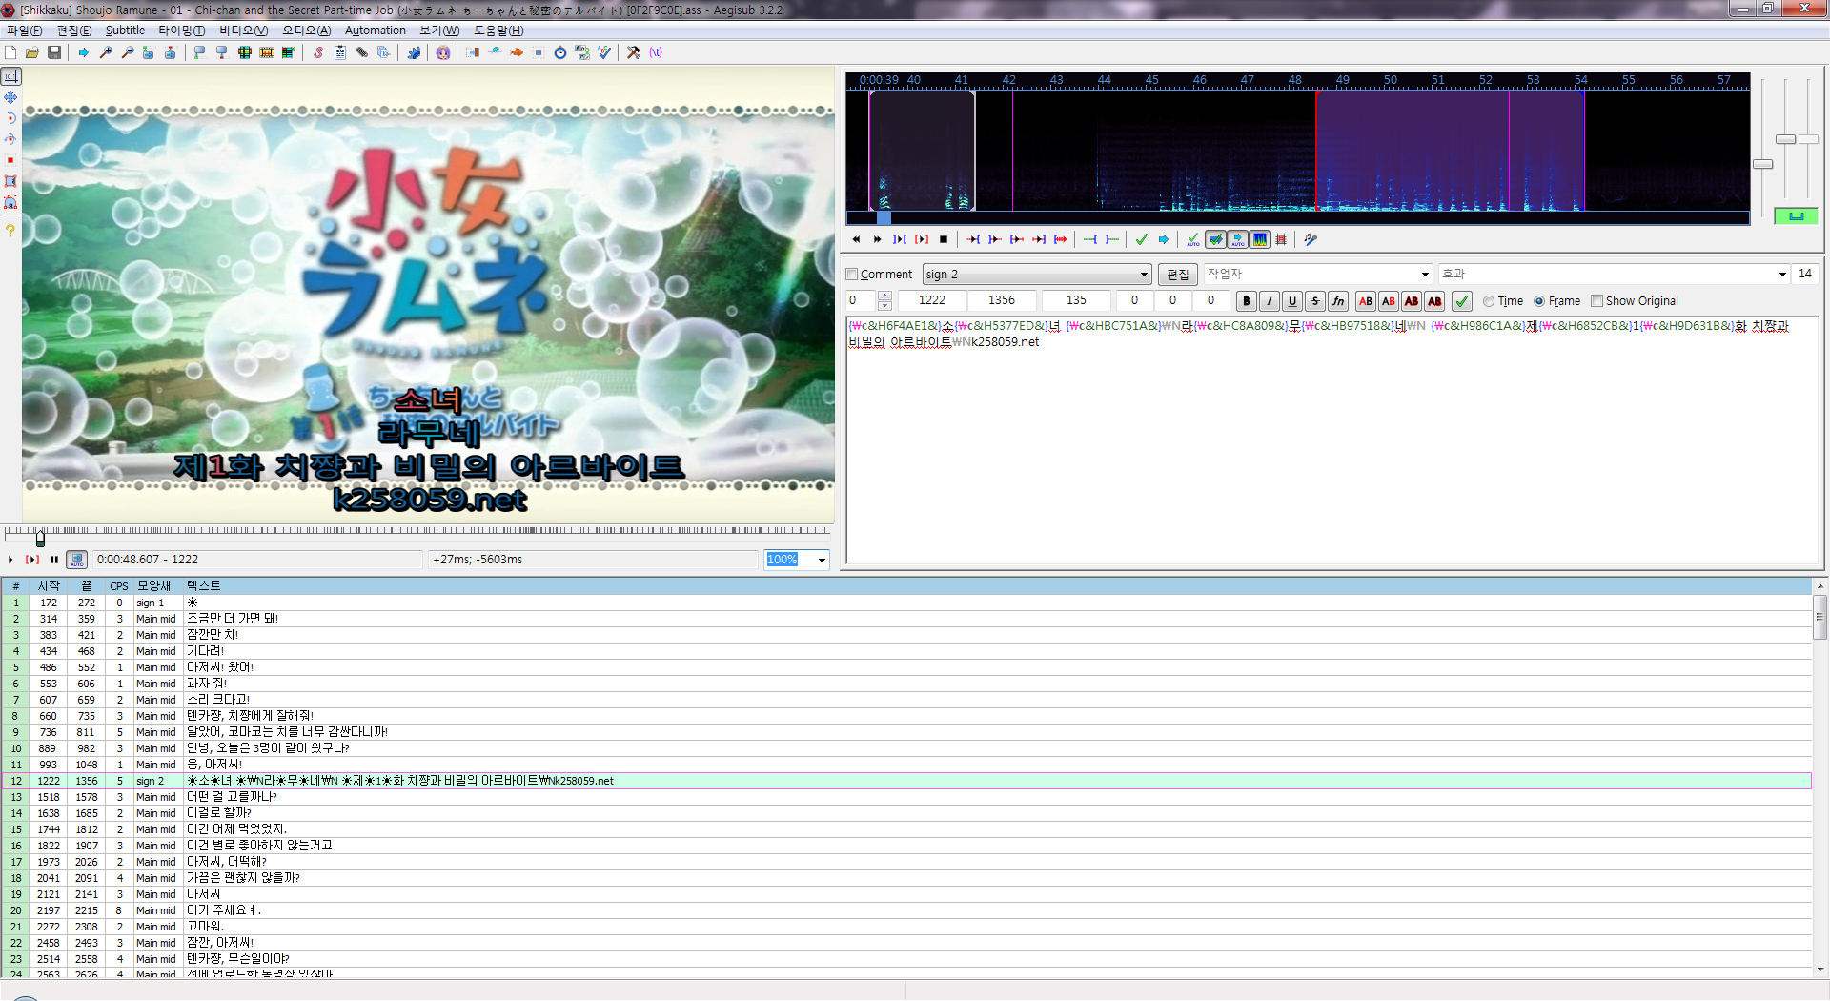Open the attachments paperclip icon
1830x1001 pixels.
click(x=362, y=52)
